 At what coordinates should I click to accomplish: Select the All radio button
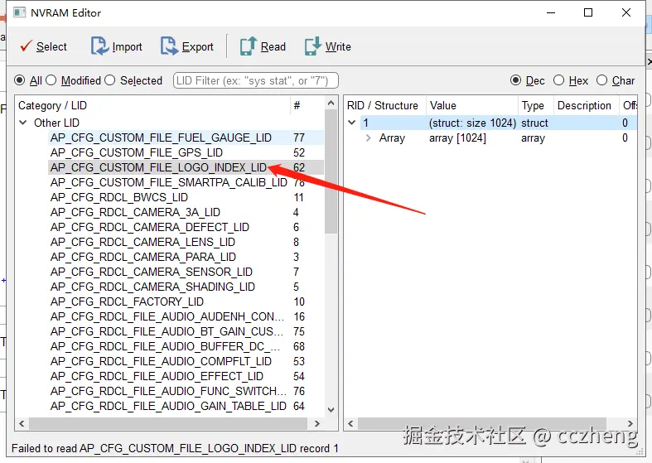click(20, 80)
